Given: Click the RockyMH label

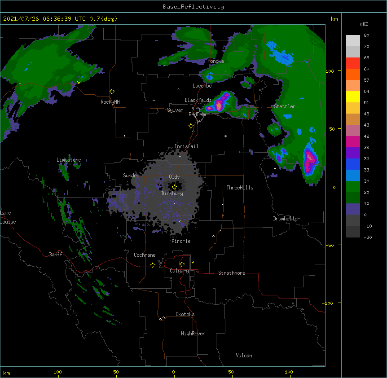Looking at the screenshot, I should pyautogui.click(x=110, y=102).
